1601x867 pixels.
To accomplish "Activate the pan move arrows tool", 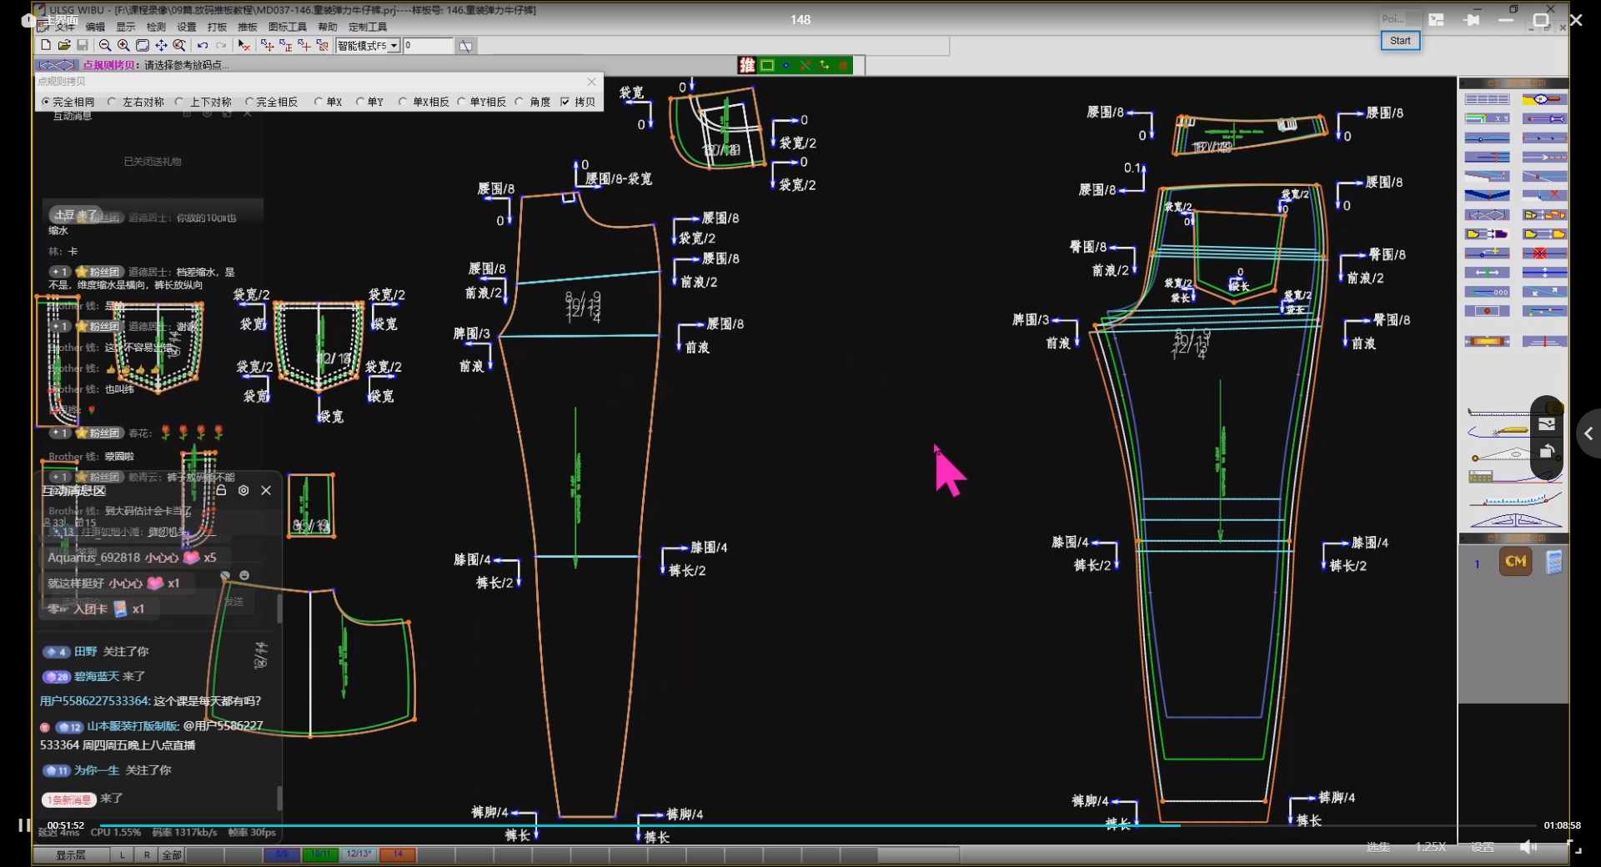I will tap(161, 45).
